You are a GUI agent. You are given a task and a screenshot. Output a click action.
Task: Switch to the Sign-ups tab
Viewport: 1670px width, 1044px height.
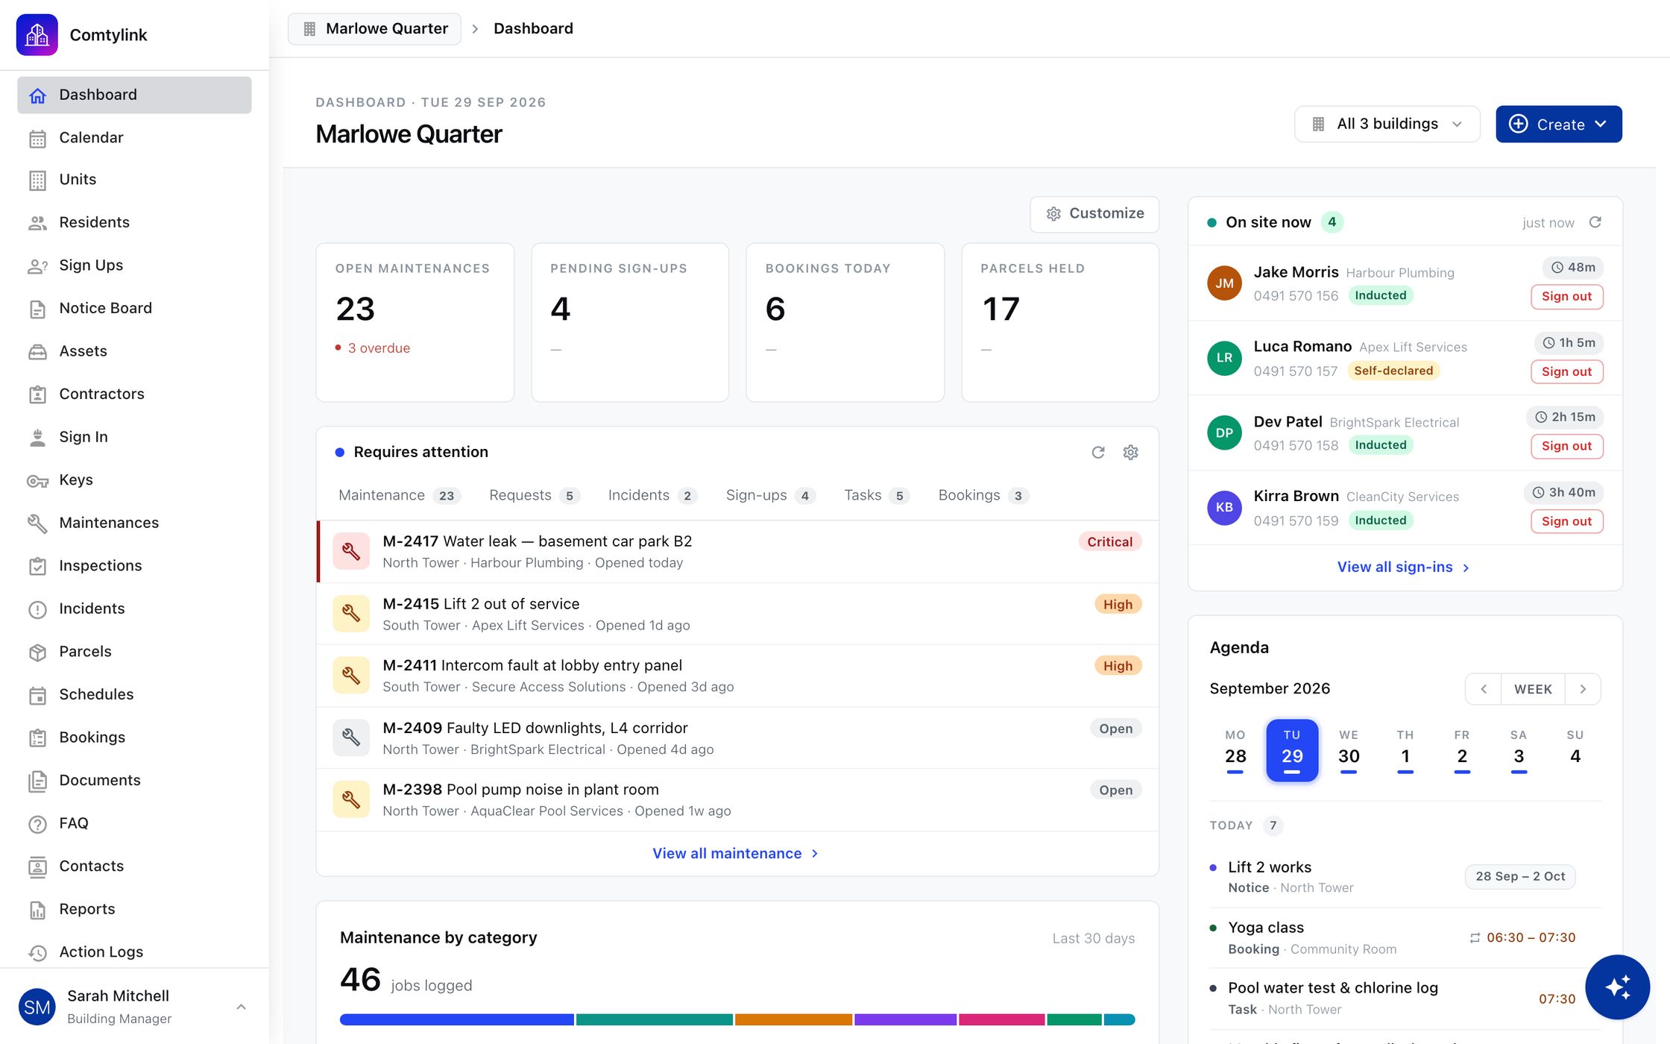coord(770,495)
